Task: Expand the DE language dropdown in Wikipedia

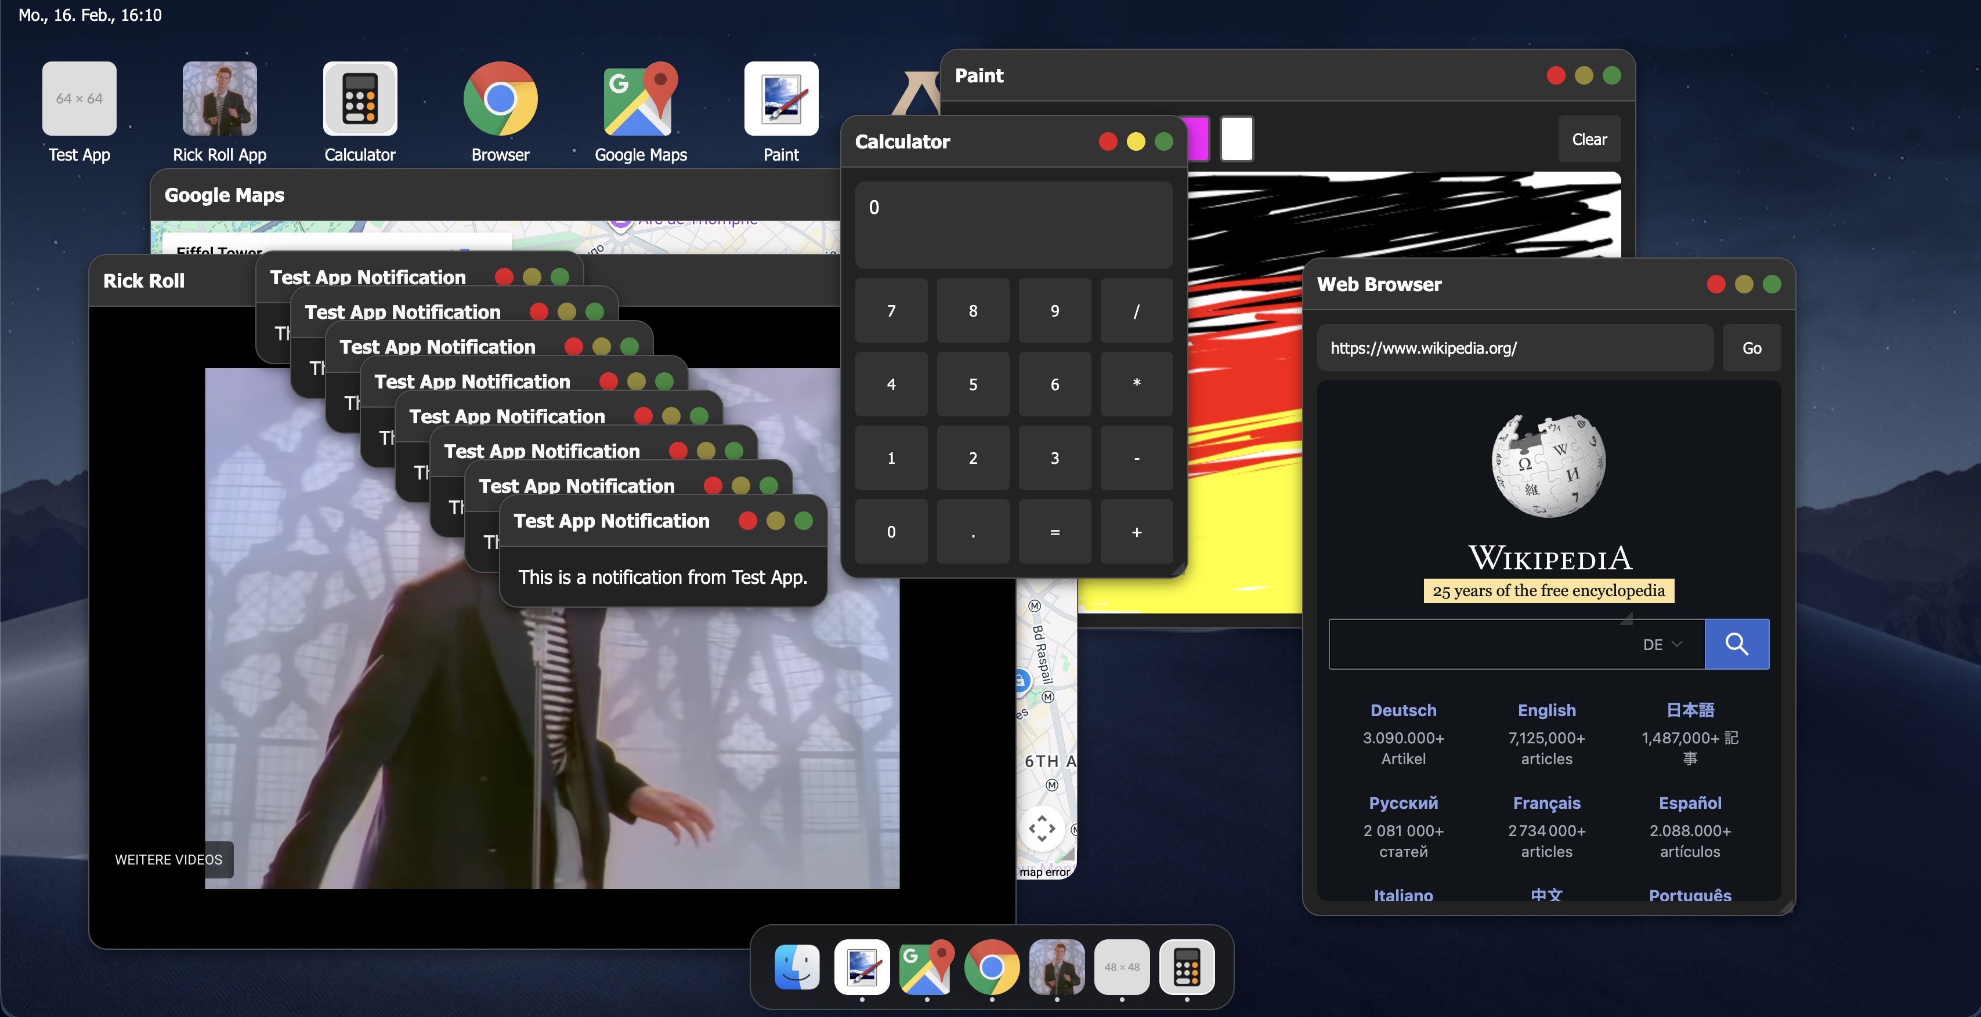Action: click(x=1662, y=644)
